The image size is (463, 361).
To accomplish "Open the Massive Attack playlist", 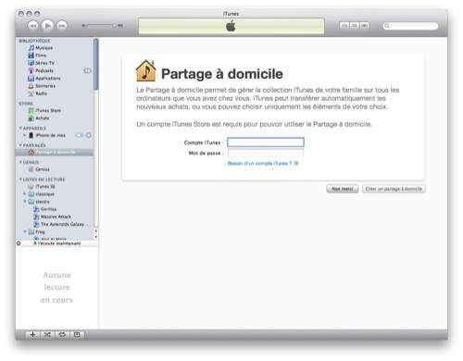I will tap(52, 217).
